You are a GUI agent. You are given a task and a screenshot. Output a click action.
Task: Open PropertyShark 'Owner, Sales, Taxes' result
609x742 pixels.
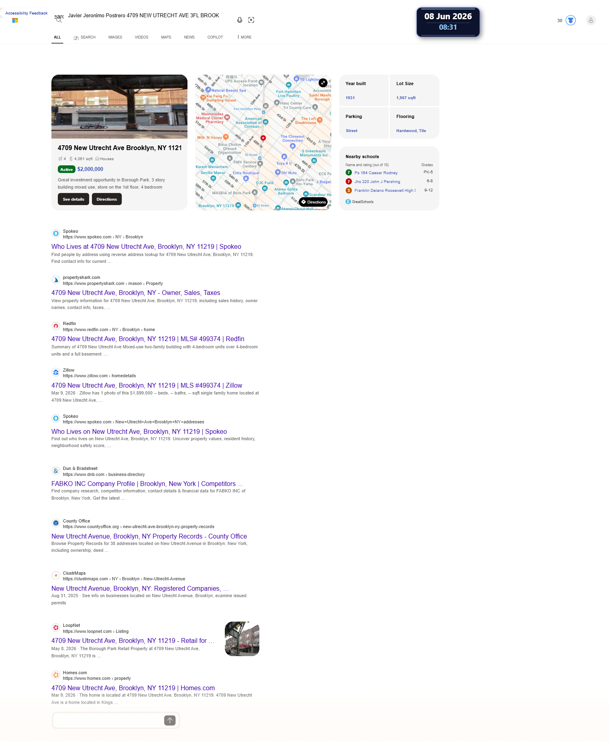click(x=136, y=293)
